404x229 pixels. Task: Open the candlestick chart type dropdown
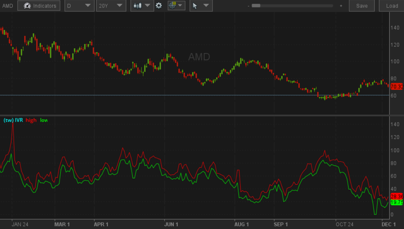point(142,6)
